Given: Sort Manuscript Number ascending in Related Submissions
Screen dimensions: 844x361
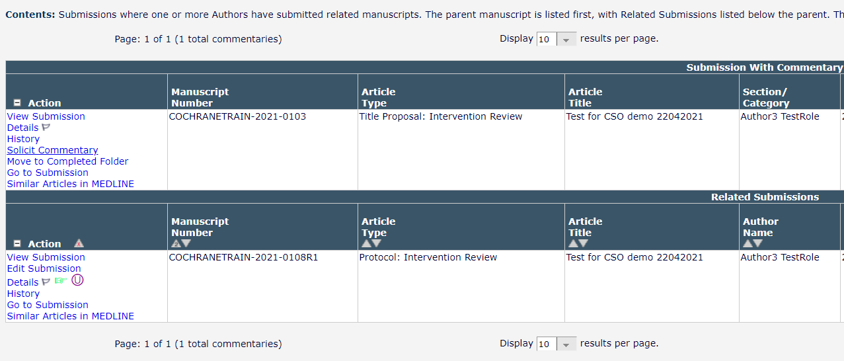Looking at the screenshot, I should [176, 243].
